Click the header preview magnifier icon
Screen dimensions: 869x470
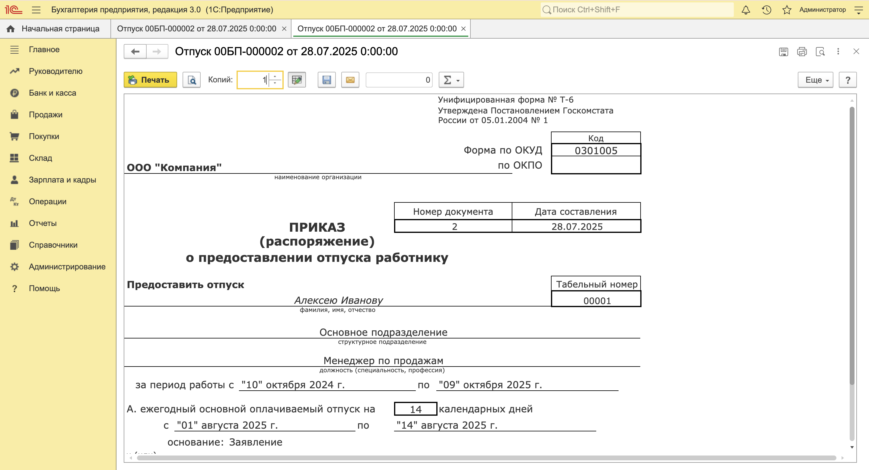pyautogui.click(x=820, y=52)
